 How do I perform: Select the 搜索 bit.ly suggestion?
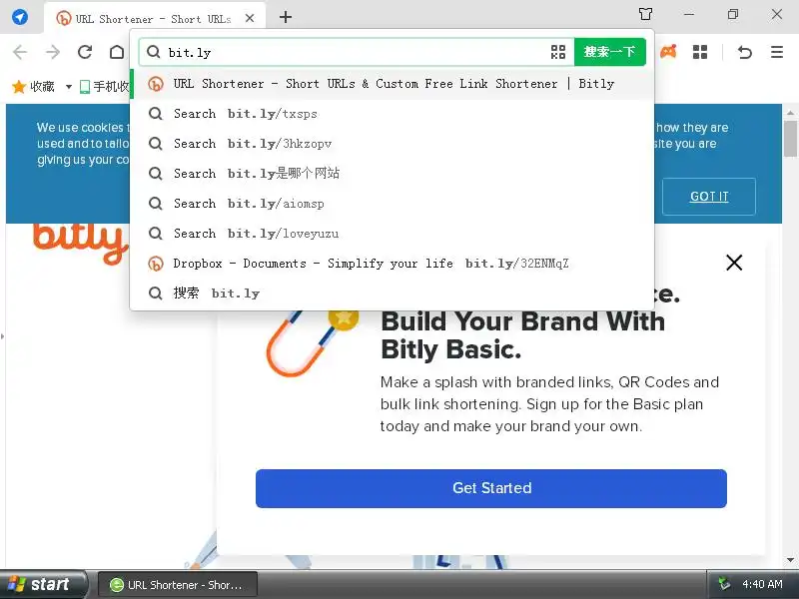pos(393,294)
